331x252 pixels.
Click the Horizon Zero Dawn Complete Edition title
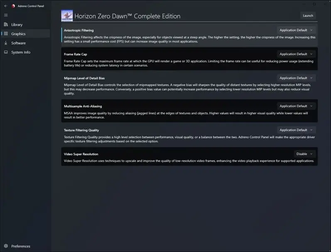click(127, 16)
